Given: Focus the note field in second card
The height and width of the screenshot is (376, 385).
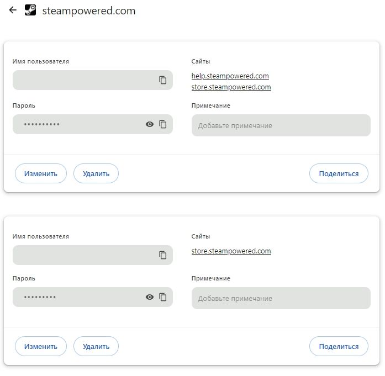Looking at the screenshot, I should coord(281,298).
